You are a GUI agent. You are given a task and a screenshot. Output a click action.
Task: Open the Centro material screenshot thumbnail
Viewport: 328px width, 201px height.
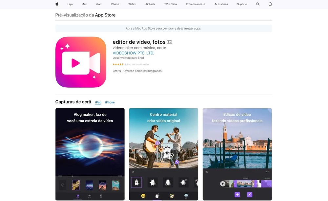[x=163, y=154]
